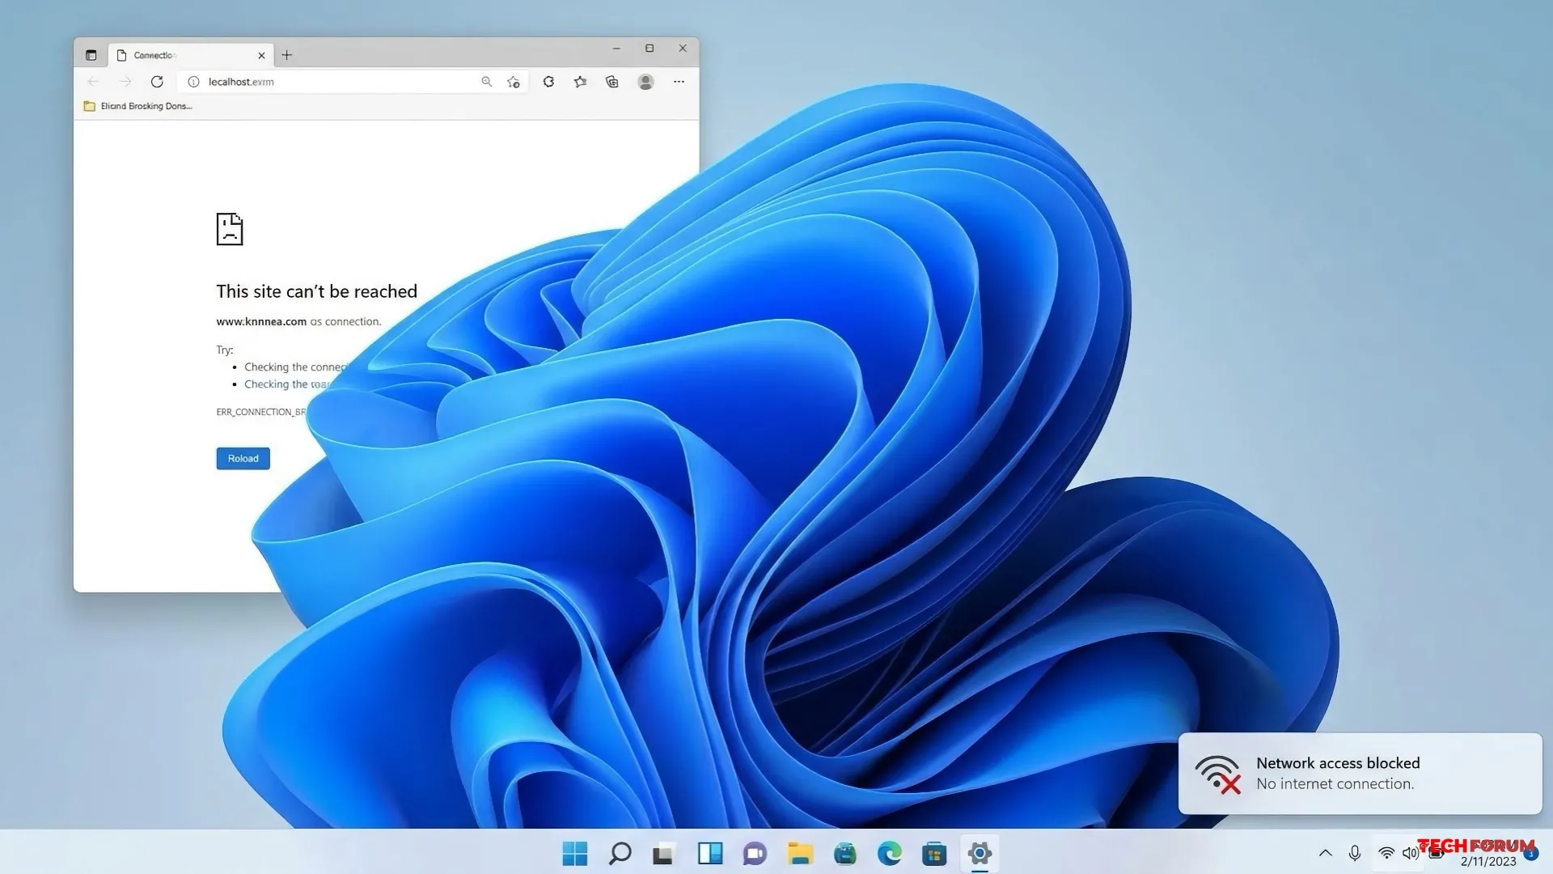Open the Collections icon
The height and width of the screenshot is (874, 1553).
click(x=612, y=82)
